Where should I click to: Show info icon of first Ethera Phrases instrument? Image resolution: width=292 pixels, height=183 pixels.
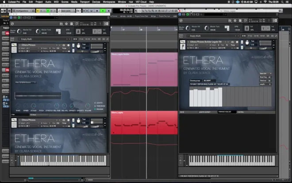[x=68, y=45]
